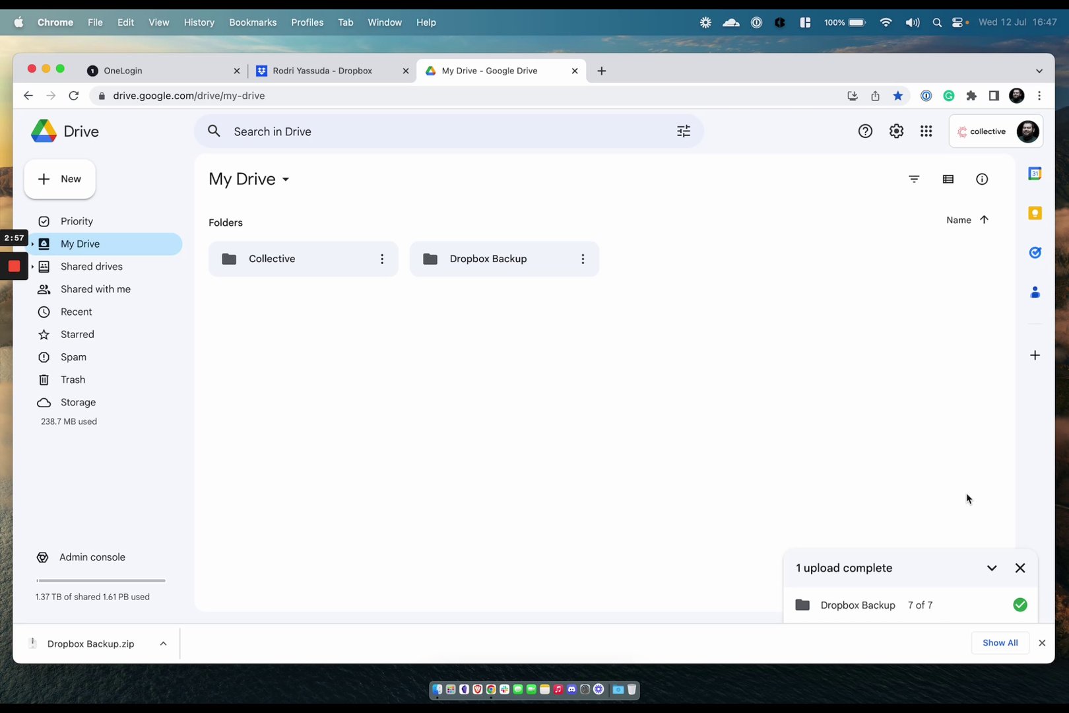Open Contacts side panel
This screenshot has width=1069, height=713.
pyautogui.click(x=1035, y=292)
